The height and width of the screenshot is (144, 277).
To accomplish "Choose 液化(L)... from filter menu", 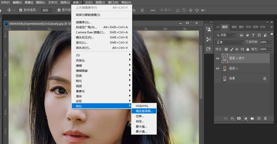I will (x=102, y=42).
